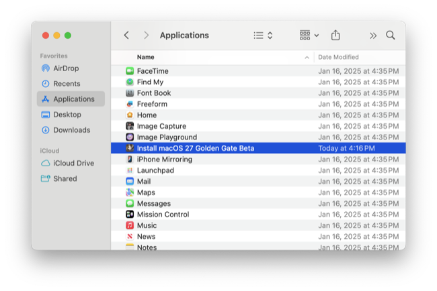Screen dimensions: 437x291
Task: Click the date in the Music row
Action: (358, 225)
